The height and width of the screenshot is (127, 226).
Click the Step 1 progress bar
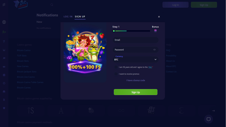click(x=132, y=31)
